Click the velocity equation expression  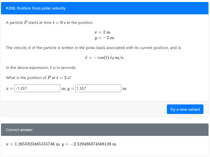click(105, 57)
